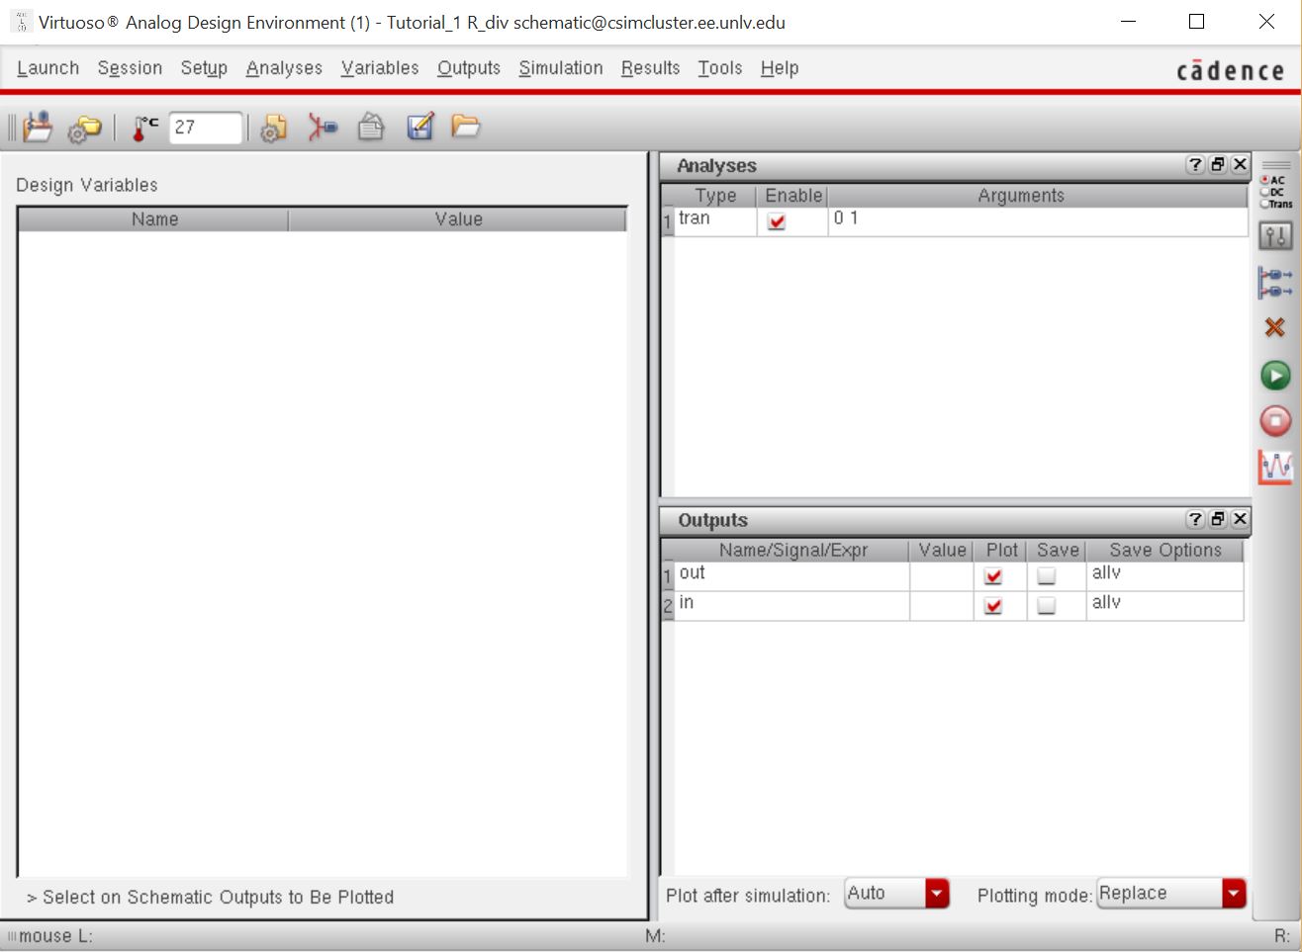Close the Analyses panel
1302x952 pixels.
click(1241, 165)
